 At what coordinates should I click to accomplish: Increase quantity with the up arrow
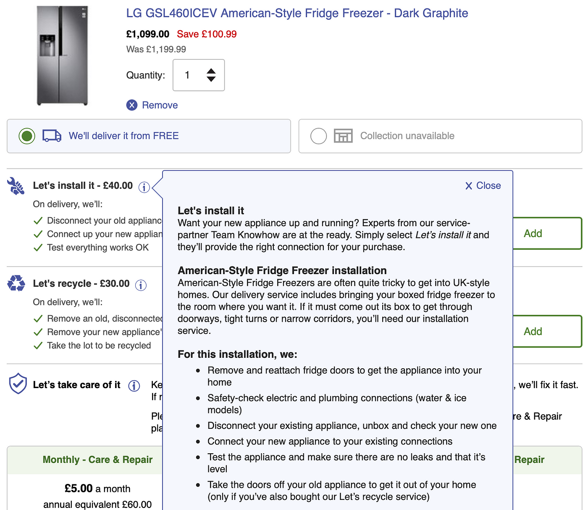coord(211,71)
